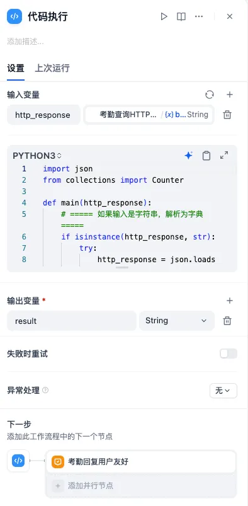Screen dimensions: 248x506
Task: Click the json.loads code line
Action: pyautogui.click(x=156, y=260)
